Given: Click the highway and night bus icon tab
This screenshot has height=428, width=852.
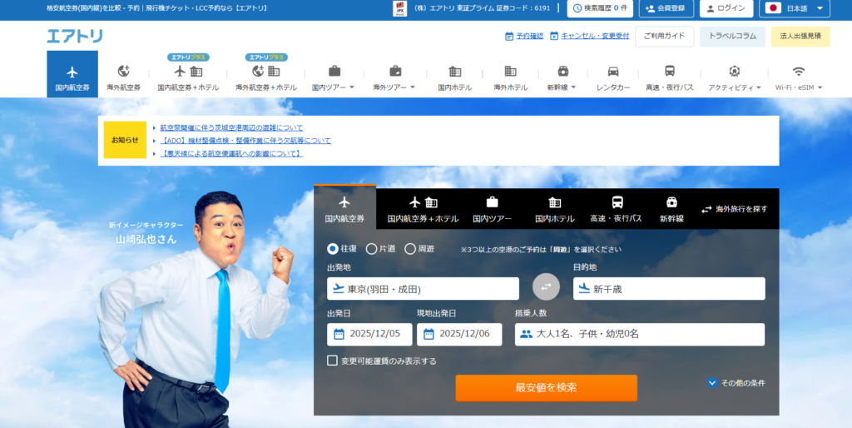Looking at the screenshot, I should coord(617,202).
